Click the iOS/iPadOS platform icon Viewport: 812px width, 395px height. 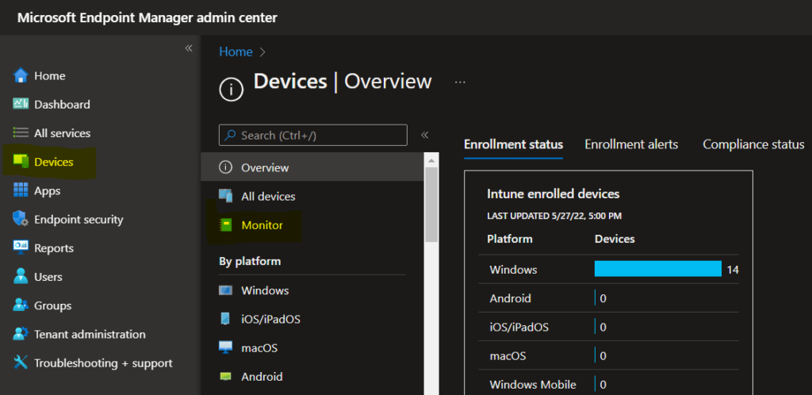click(x=225, y=319)
